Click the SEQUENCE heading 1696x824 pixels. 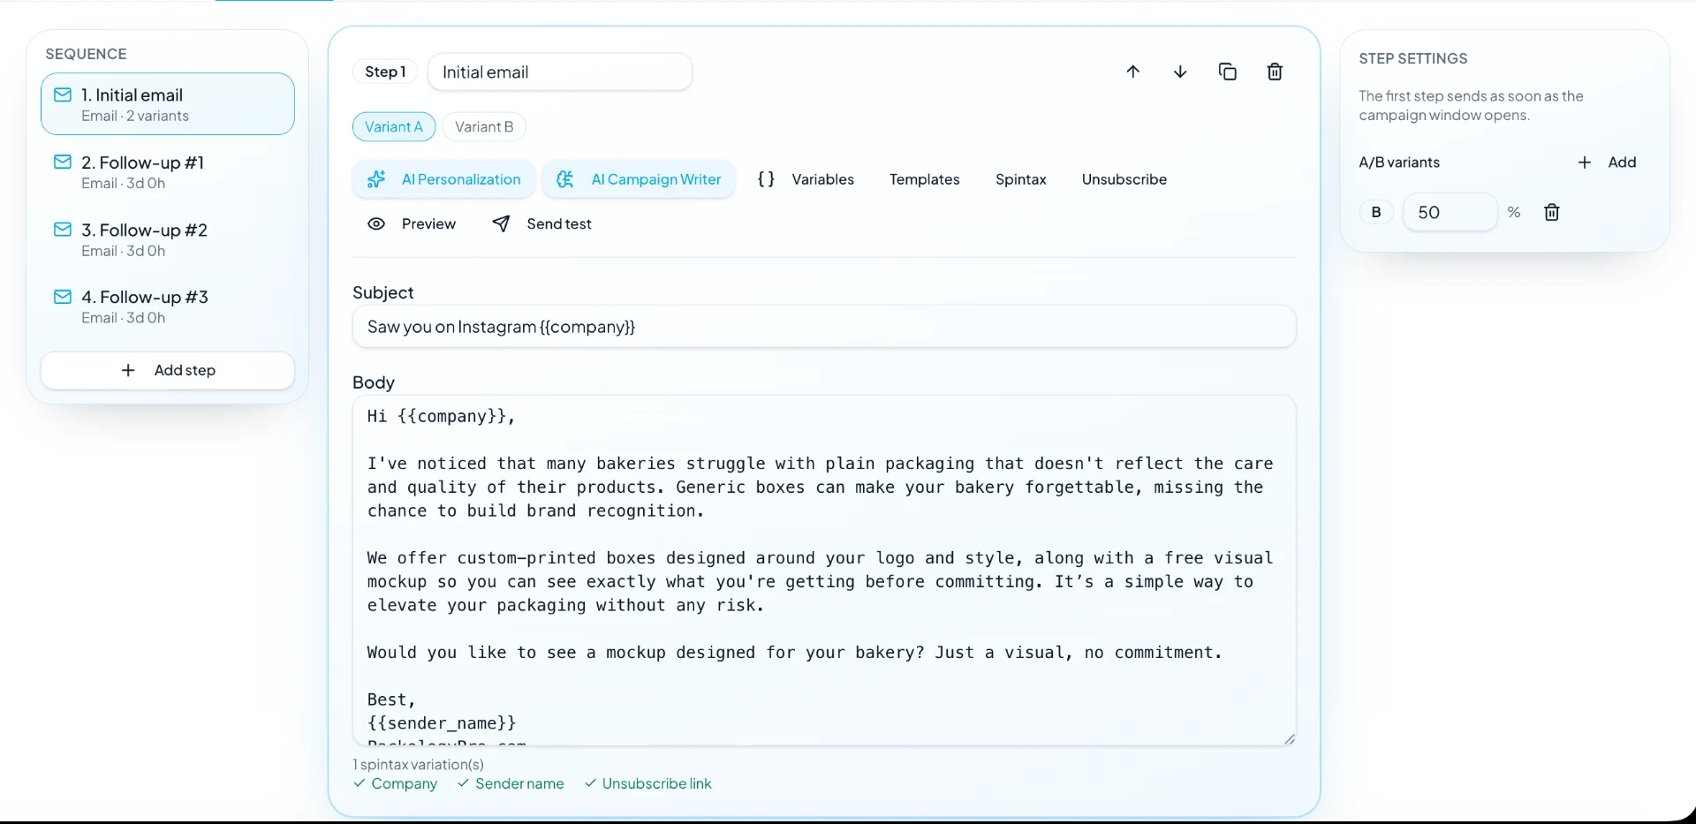click(x=87, y=54)
